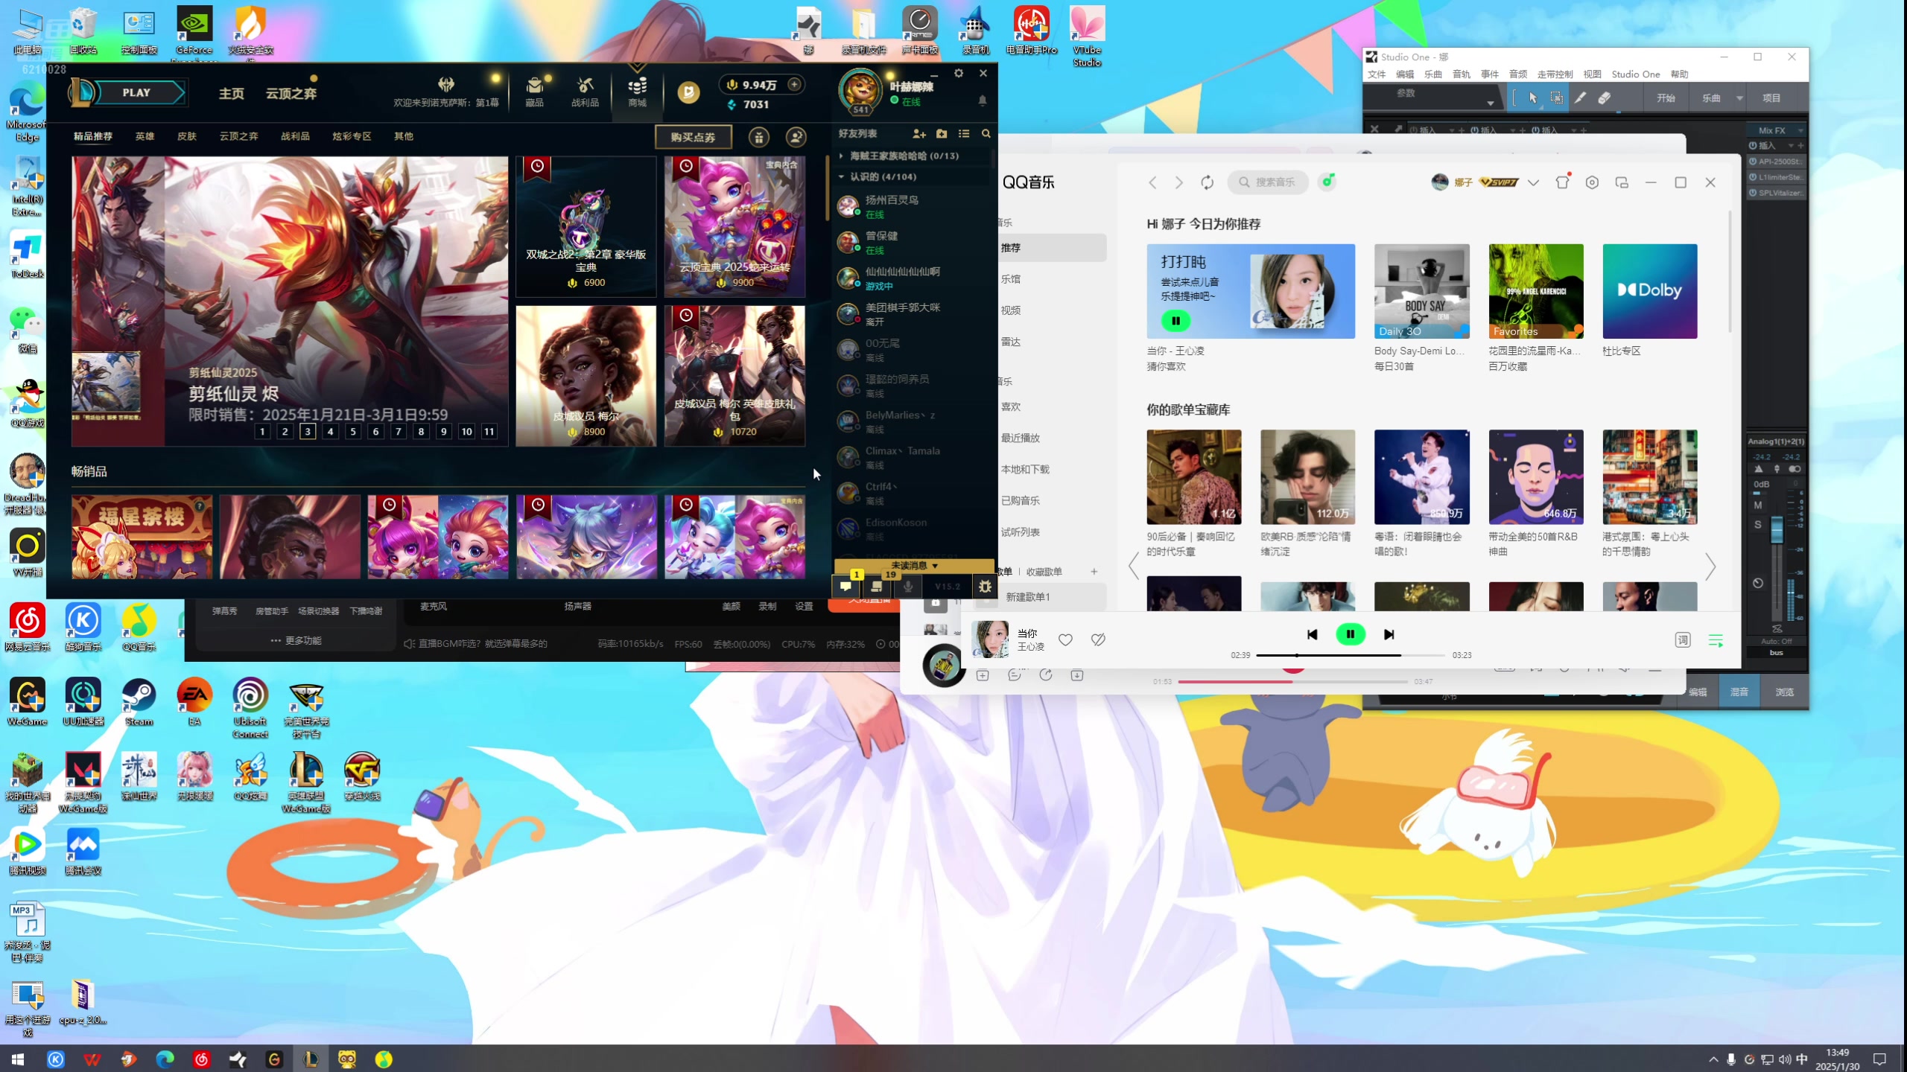Open 本地和下载 in QQ Music sidebar
Viewport: 1907px width, 1072px height.
[1025, 469]
